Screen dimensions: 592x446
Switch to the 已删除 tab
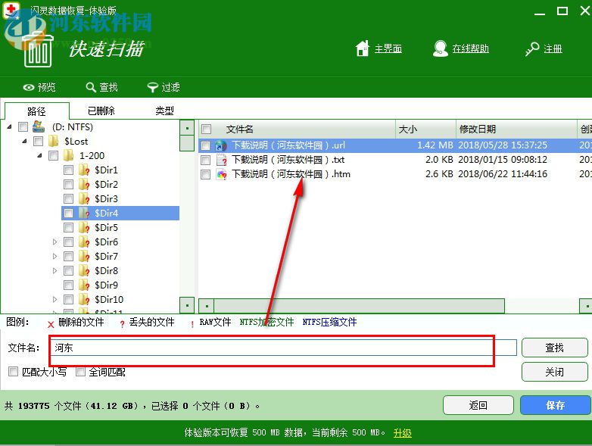[x=101, y=111]
